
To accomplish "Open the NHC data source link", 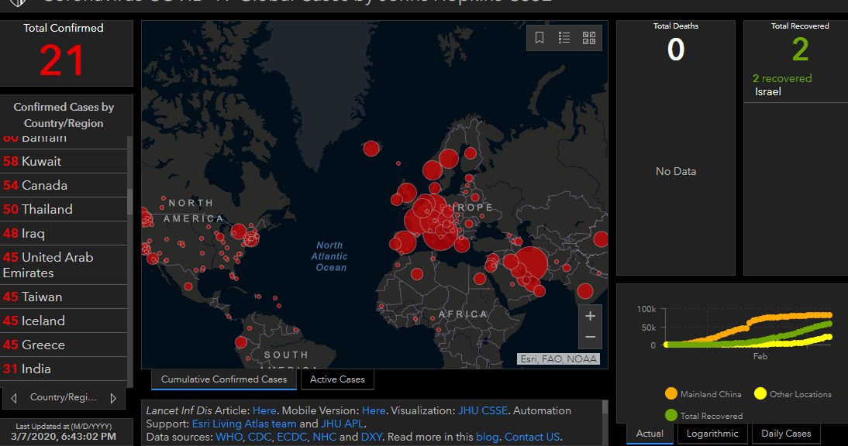I will click(324, 437).
